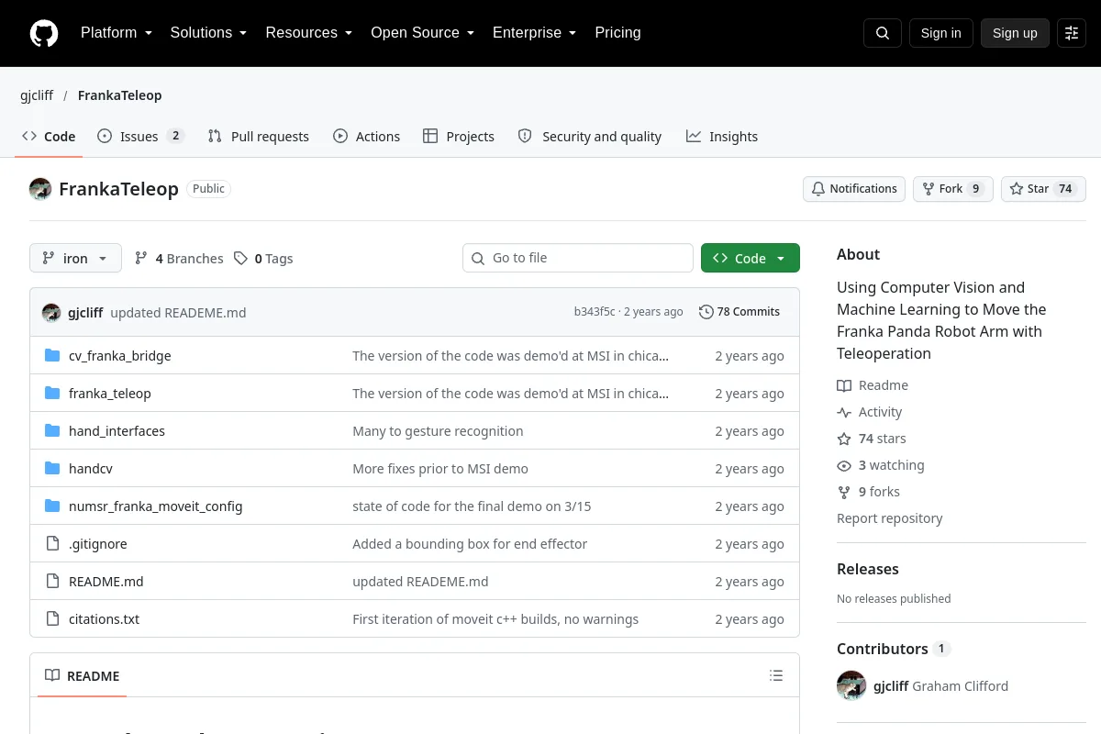The width and height of the screenshot is (1101, 734).
Task: Expand the Enterprise menu
Action: coord(534,33)
